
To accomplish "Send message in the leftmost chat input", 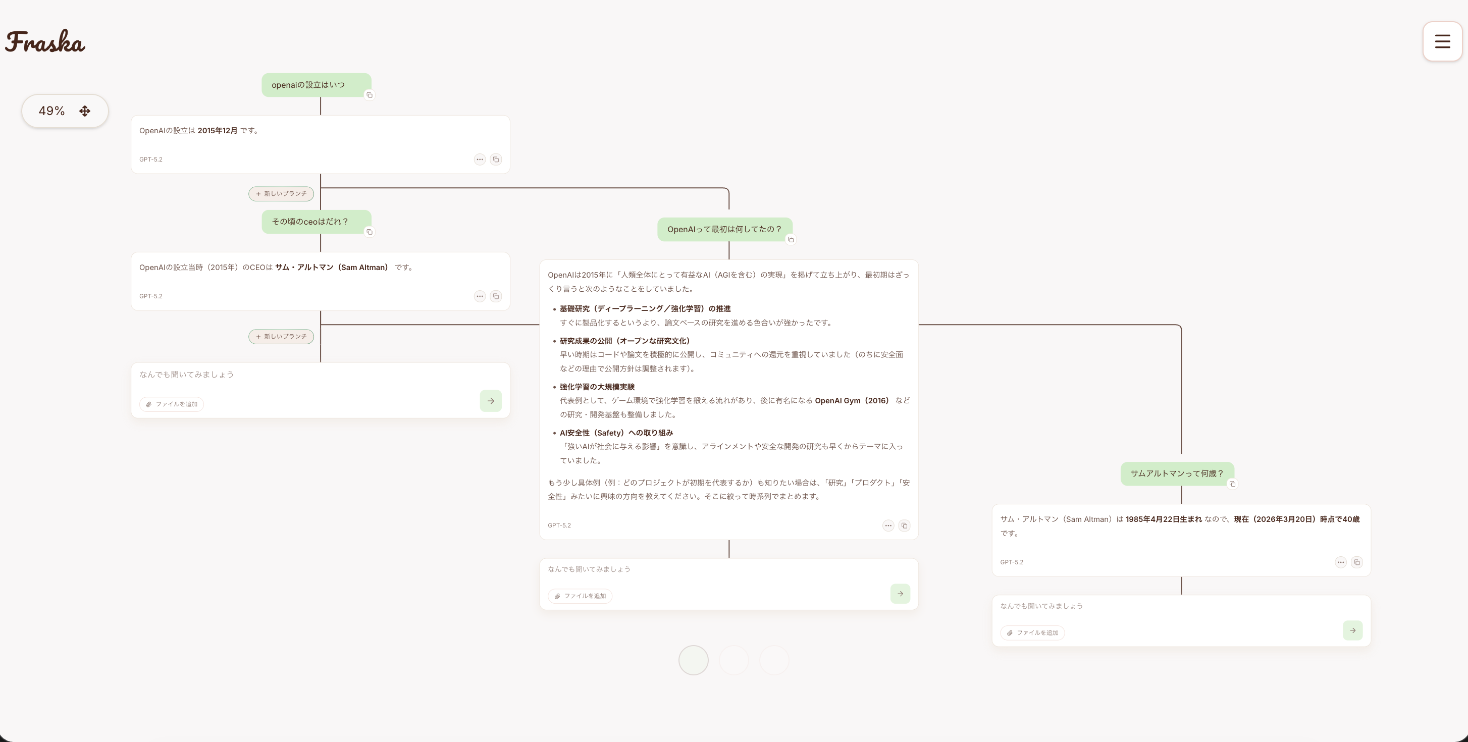I will click(x=490, y=401).
